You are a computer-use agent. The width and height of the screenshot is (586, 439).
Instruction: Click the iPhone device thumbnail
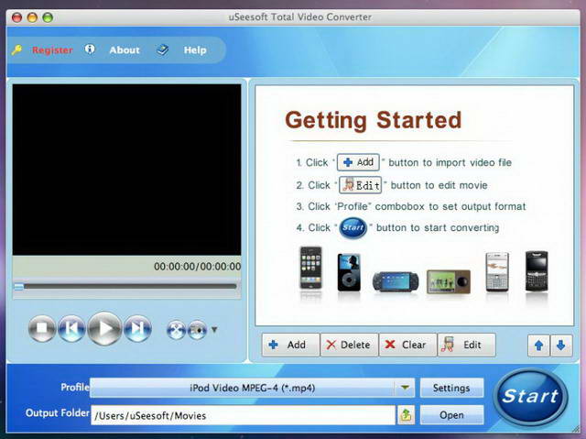click(310, 269)
